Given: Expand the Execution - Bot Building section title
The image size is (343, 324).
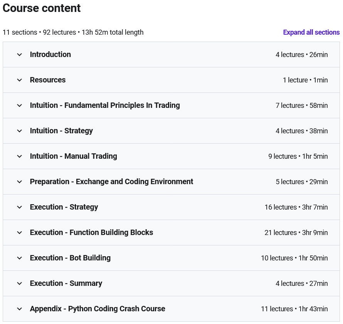Looking at the screenshot, I should click(x=70, y=258).
